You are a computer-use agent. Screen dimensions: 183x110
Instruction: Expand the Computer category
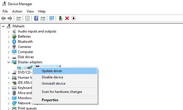click(x=9, y=52)
